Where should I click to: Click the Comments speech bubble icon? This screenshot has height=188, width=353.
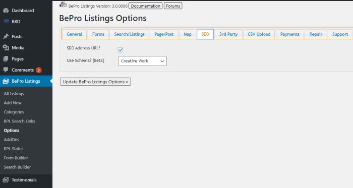tap(6, 70)
